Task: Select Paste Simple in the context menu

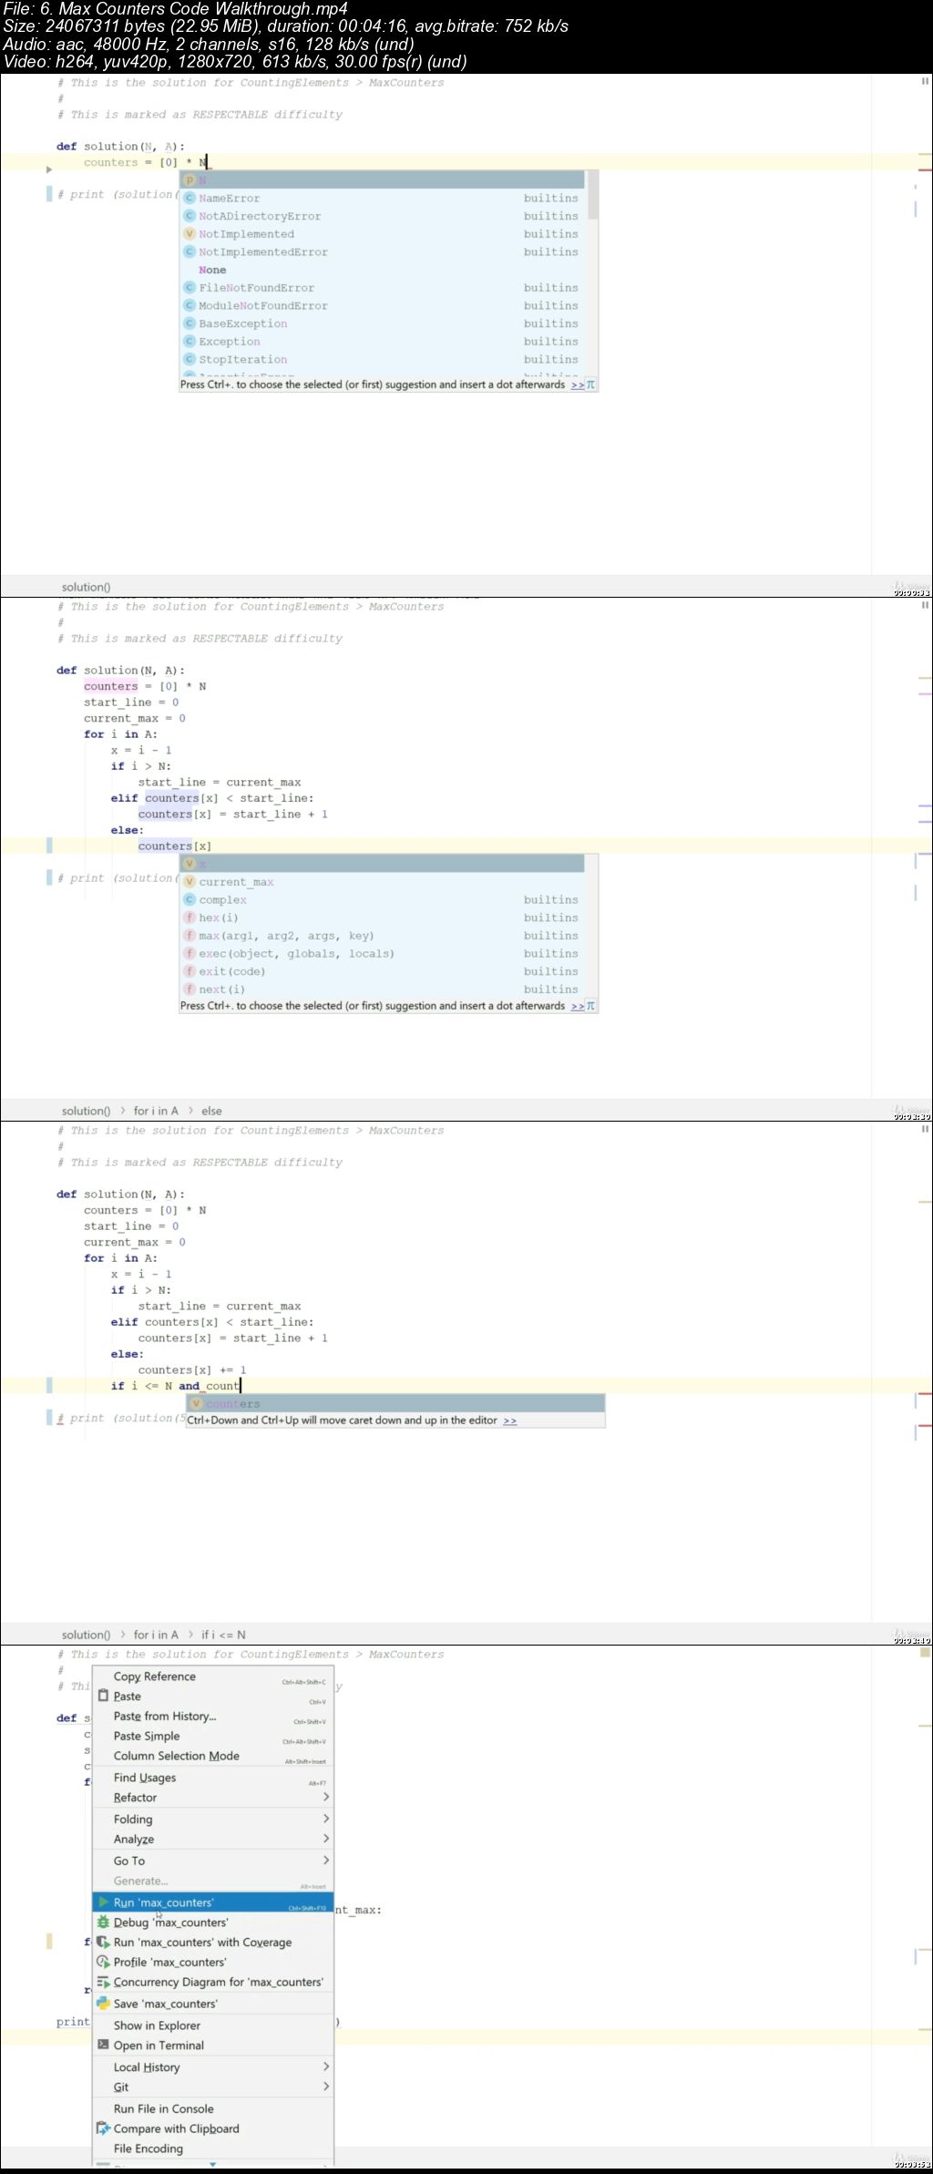Action: (x=213, y=1736)
